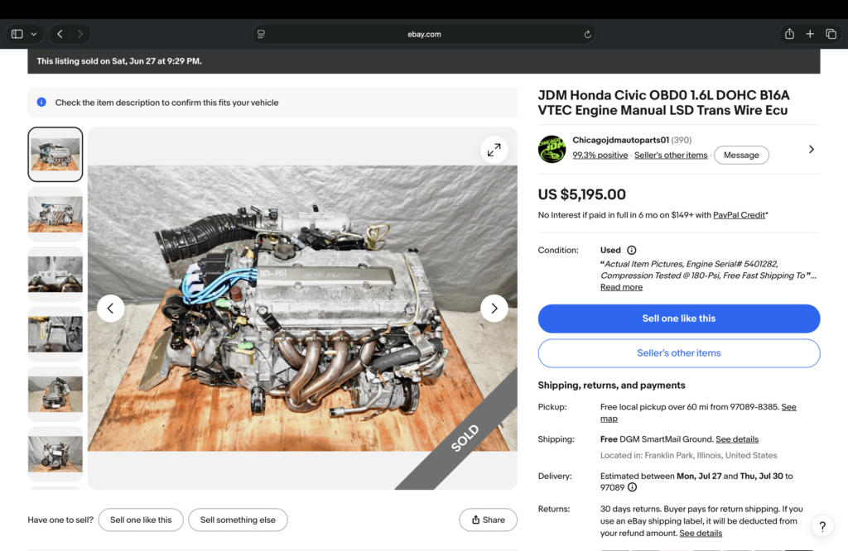Expand condition notes with Read more
The width and height of the screenshot is (848, 551).
(x=621, y=287)
